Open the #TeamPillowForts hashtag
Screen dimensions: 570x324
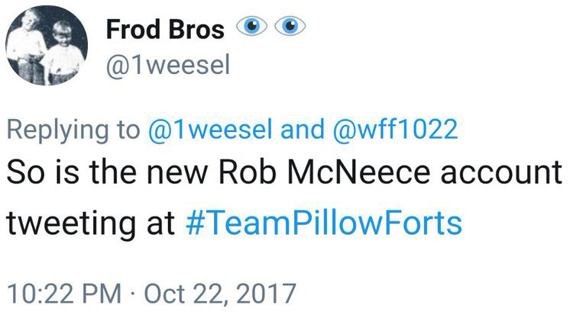click(x=325, y=223)
